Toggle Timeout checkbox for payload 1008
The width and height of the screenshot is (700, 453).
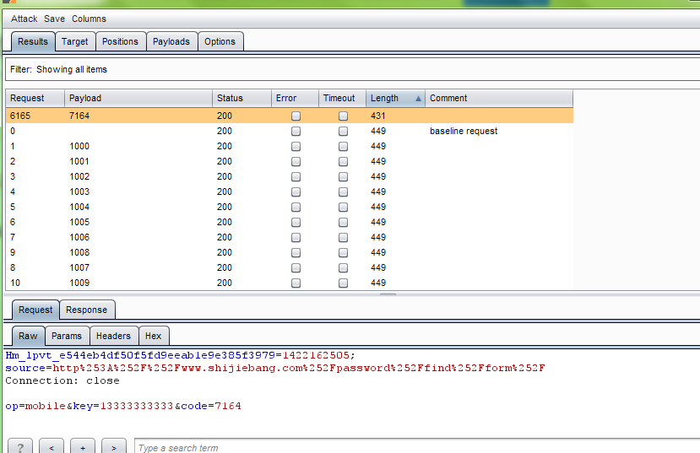[343, 252]
